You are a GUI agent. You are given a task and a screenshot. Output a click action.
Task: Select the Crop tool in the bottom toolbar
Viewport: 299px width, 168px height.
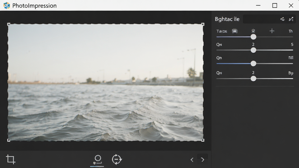[x=11, y=159]
